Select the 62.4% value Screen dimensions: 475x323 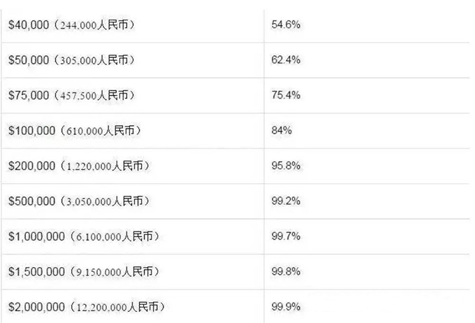point(286,59)
